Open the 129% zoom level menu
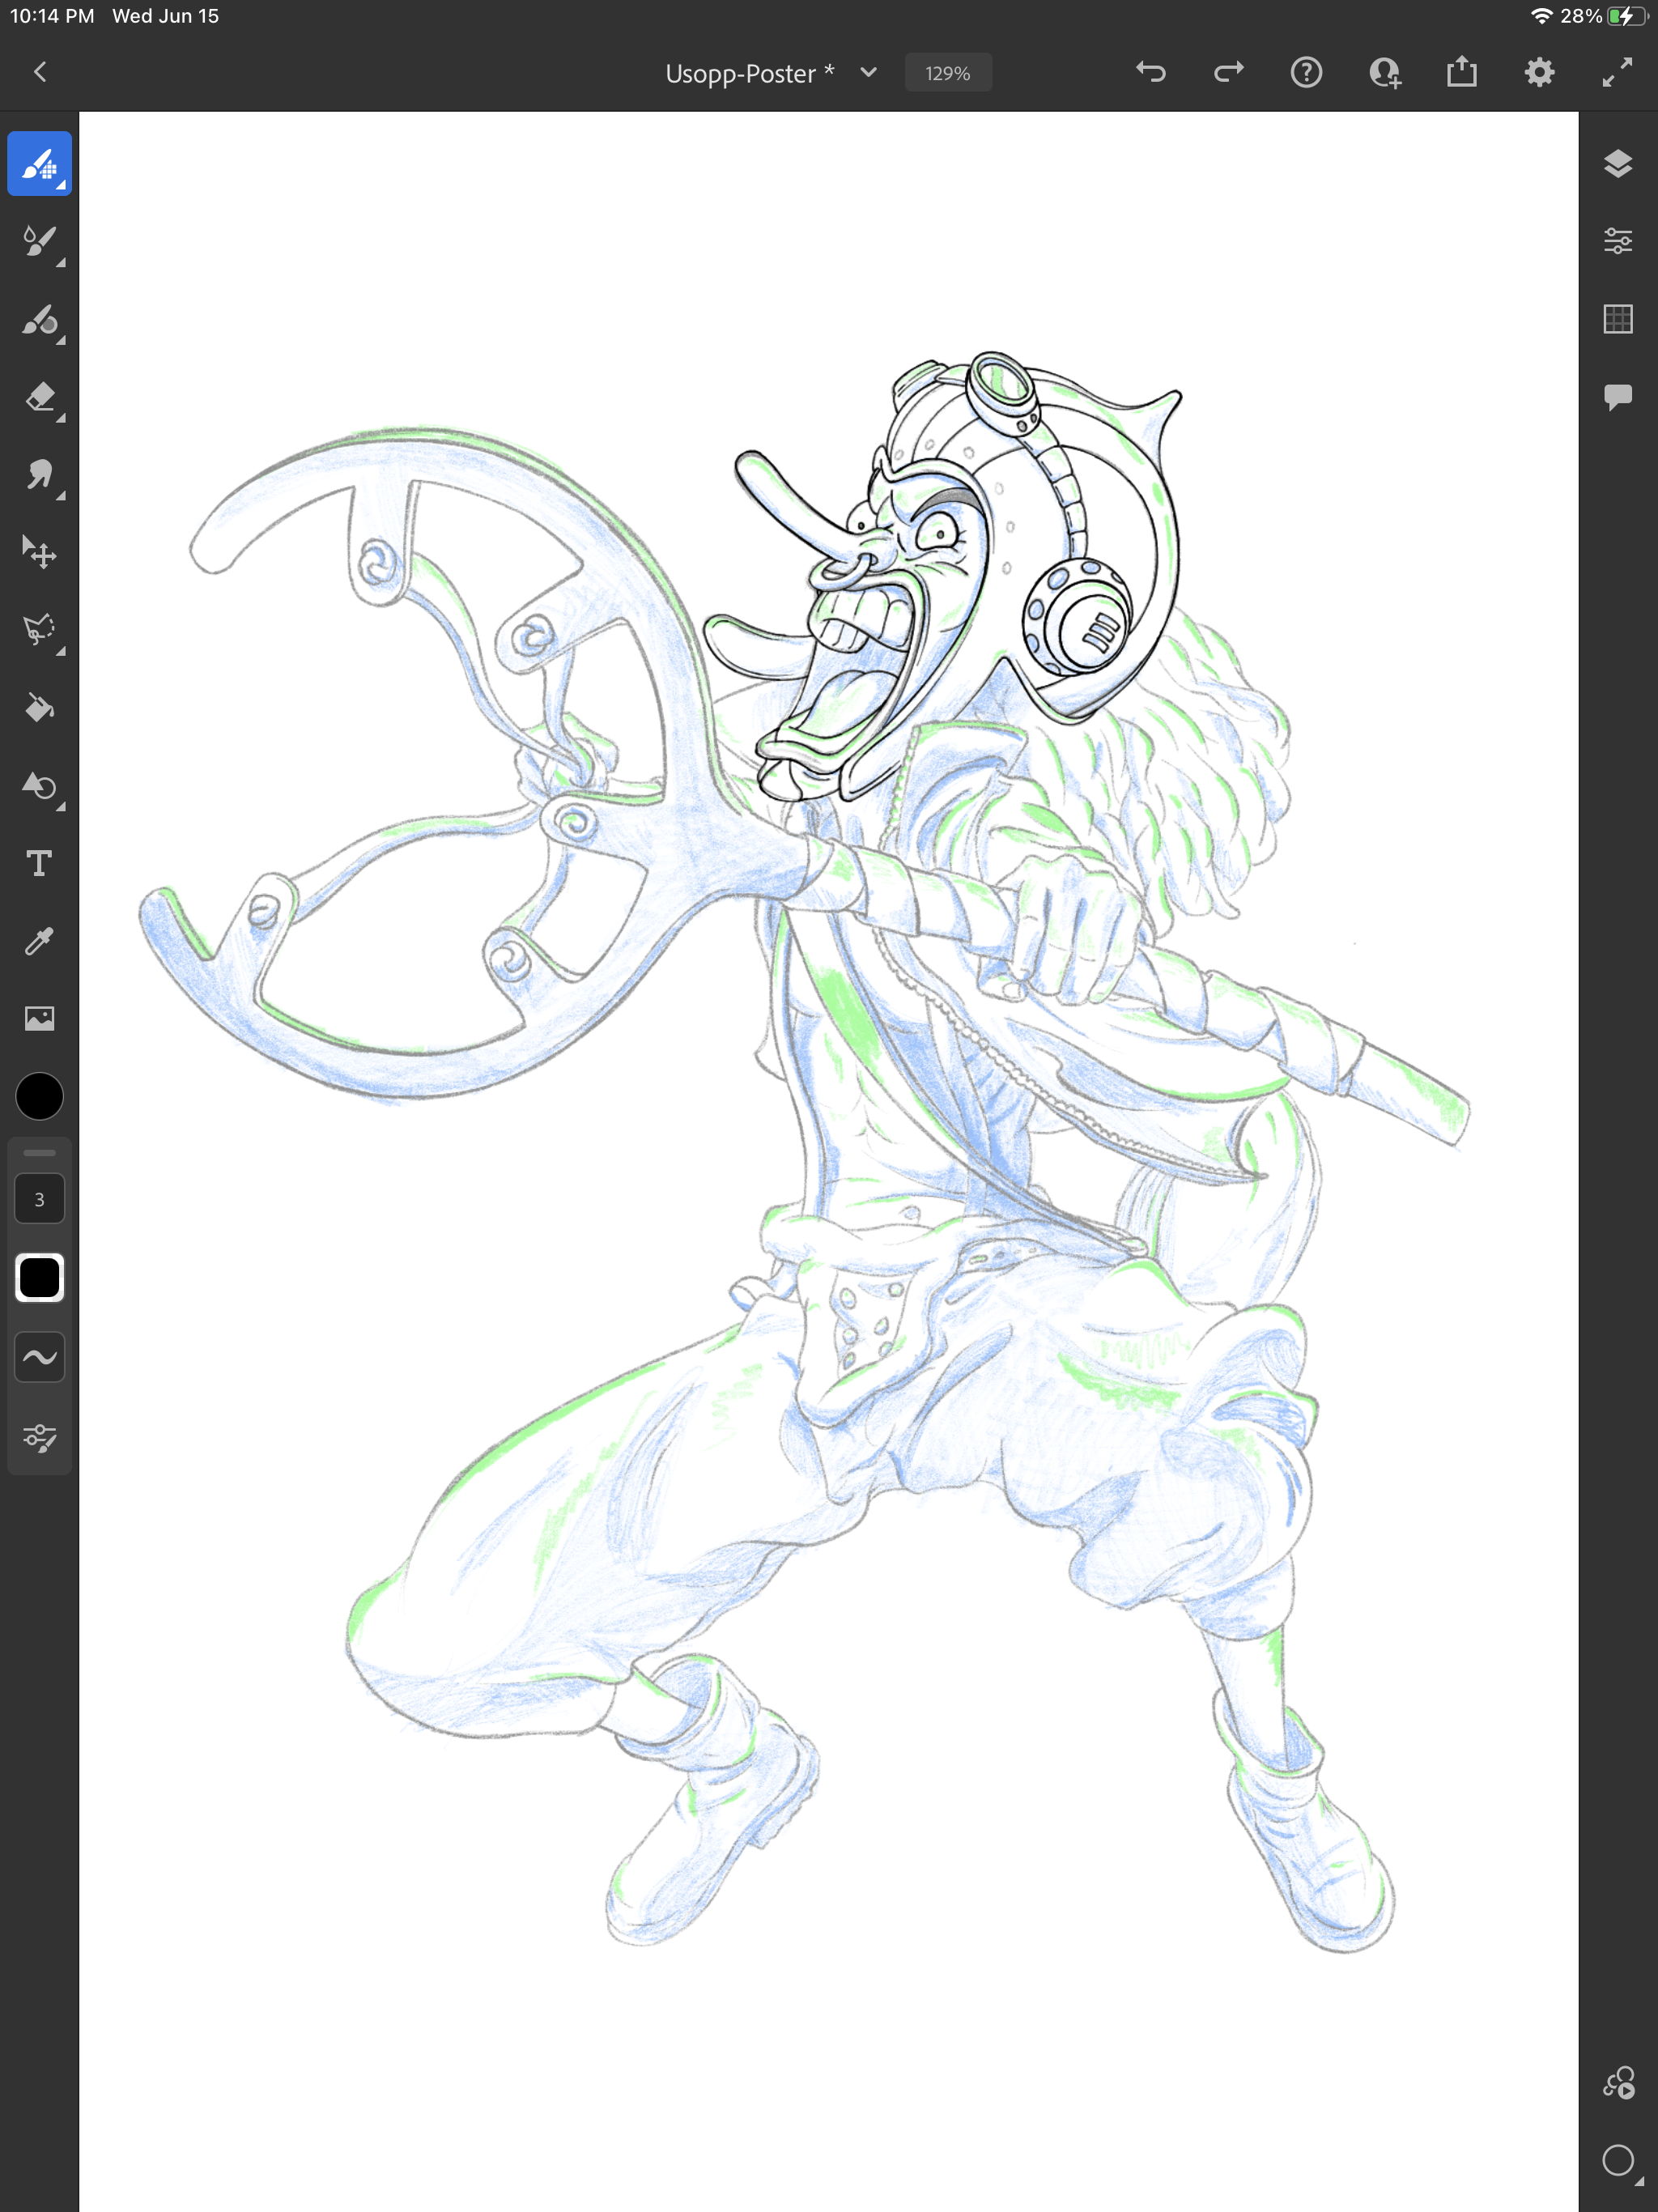 (x=947, y=73)
